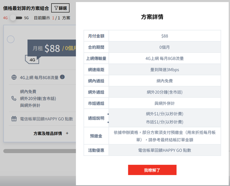Click the 月租 $88 price banner
The height and width of the screenshot is (186, 230).
(x=52, y=48)
